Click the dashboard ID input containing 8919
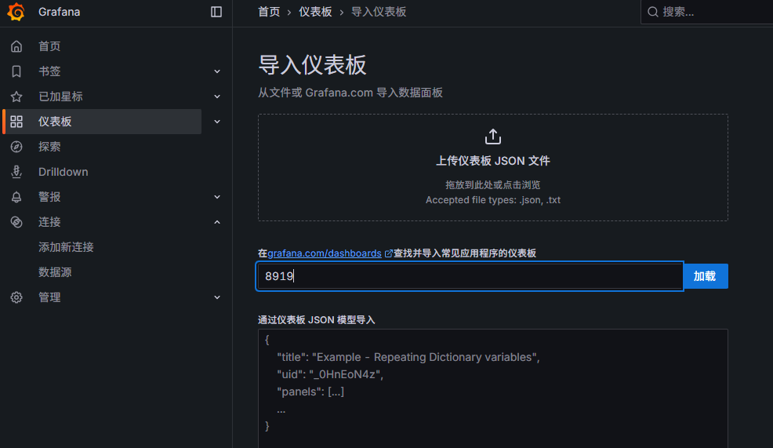773x448 pixels. coord(470,276)
